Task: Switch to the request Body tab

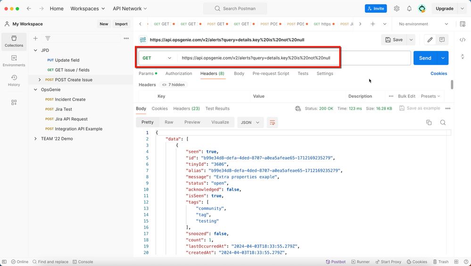Action: click(239, 74)
